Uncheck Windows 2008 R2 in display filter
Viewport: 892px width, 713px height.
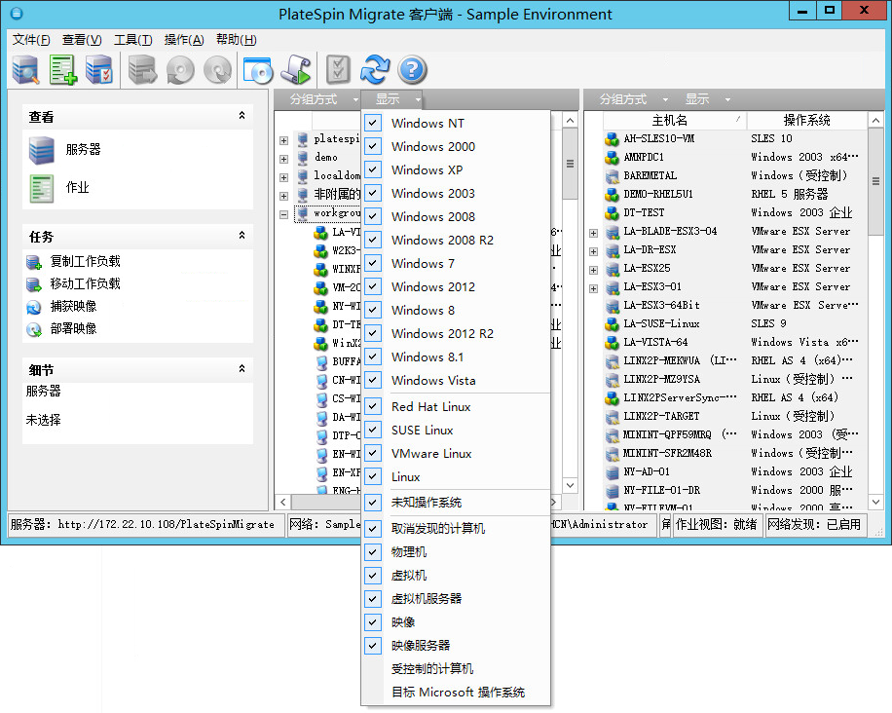click(x=373, y=240)
